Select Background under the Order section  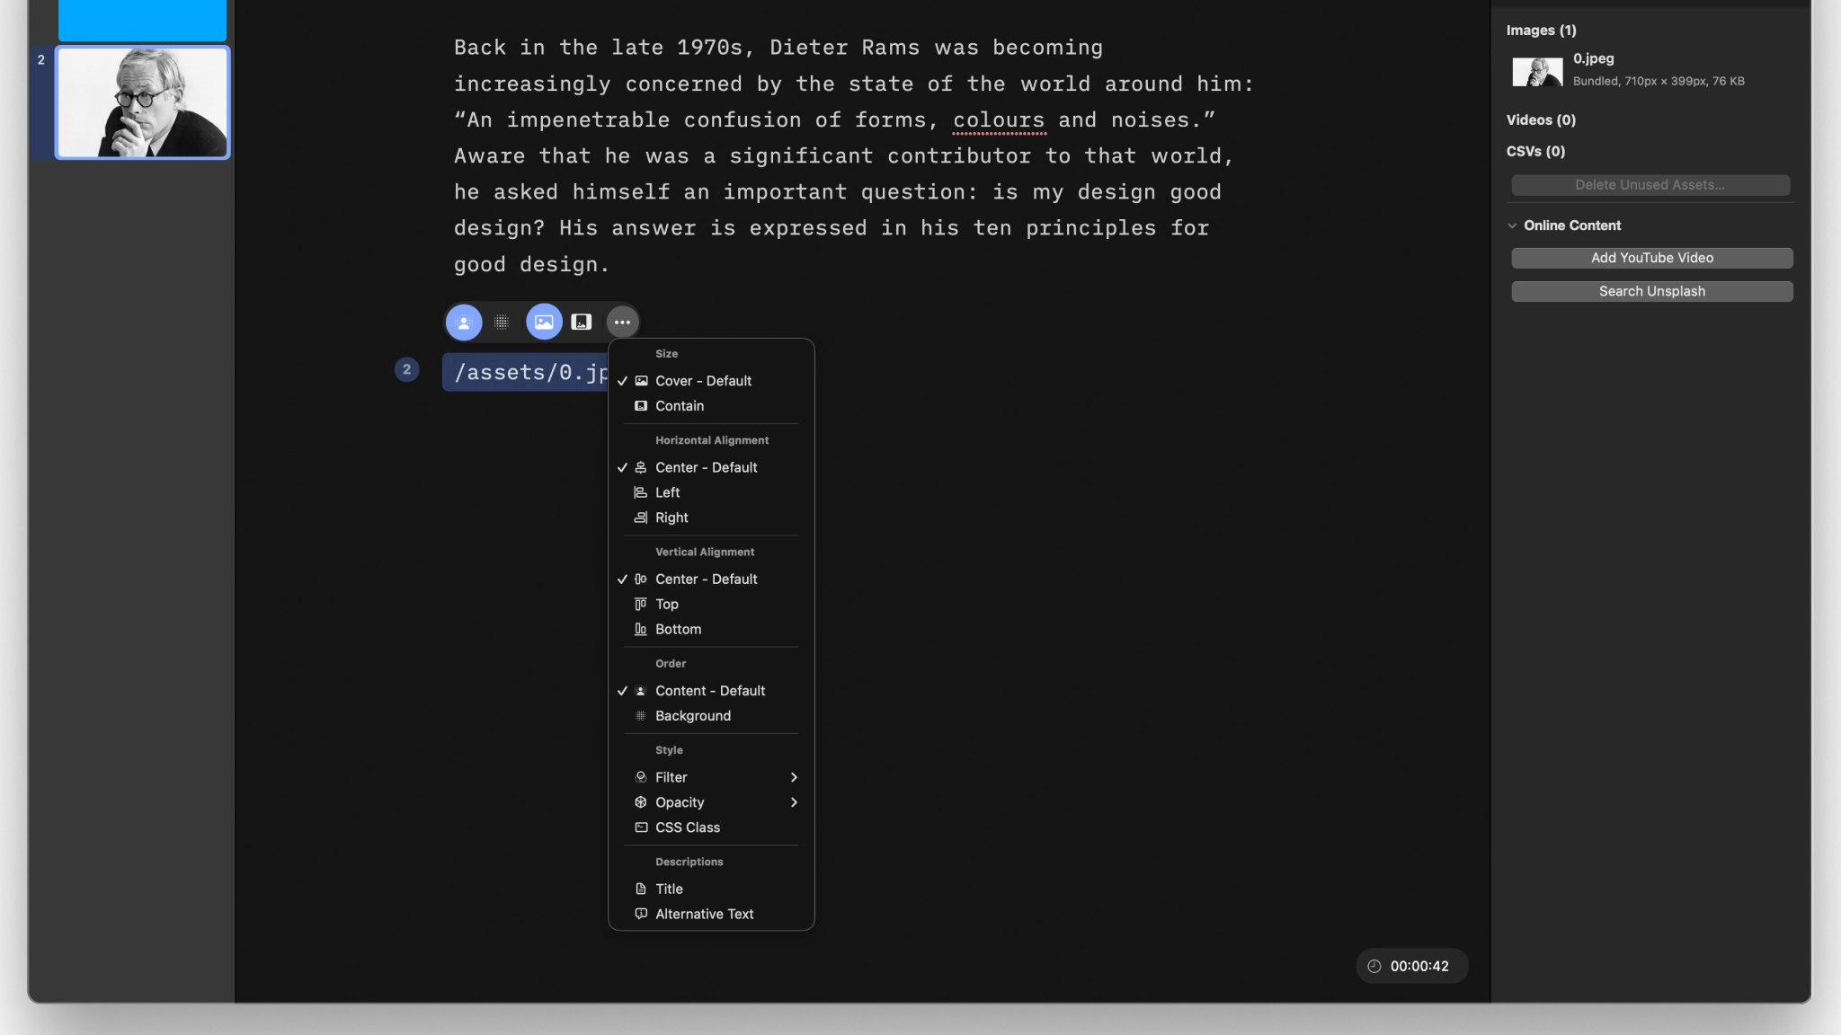(693, 715)
